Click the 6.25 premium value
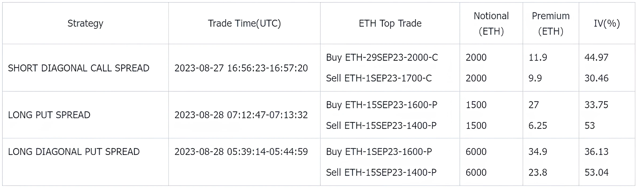This screenshot has width=638, height=188. 538,126
